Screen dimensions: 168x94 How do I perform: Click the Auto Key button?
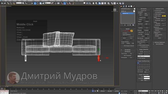(x=135, y=91)
